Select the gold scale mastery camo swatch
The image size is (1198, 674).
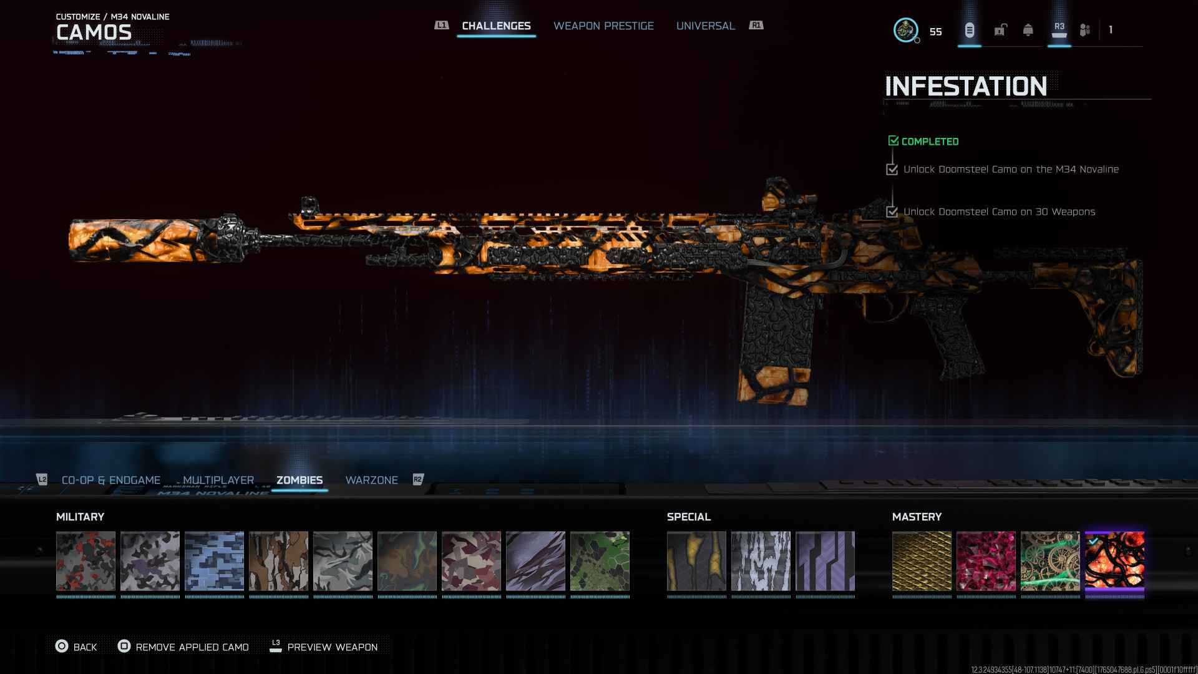(x=922, y=561)
